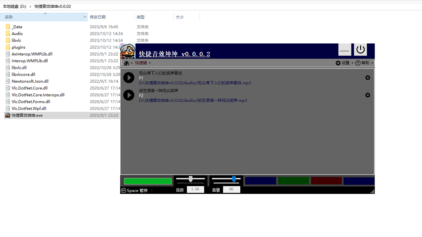Toggle Space 暂停 pause control
Image resolution: width=422 pixels, height=237 pixels.
pos(135,190)
